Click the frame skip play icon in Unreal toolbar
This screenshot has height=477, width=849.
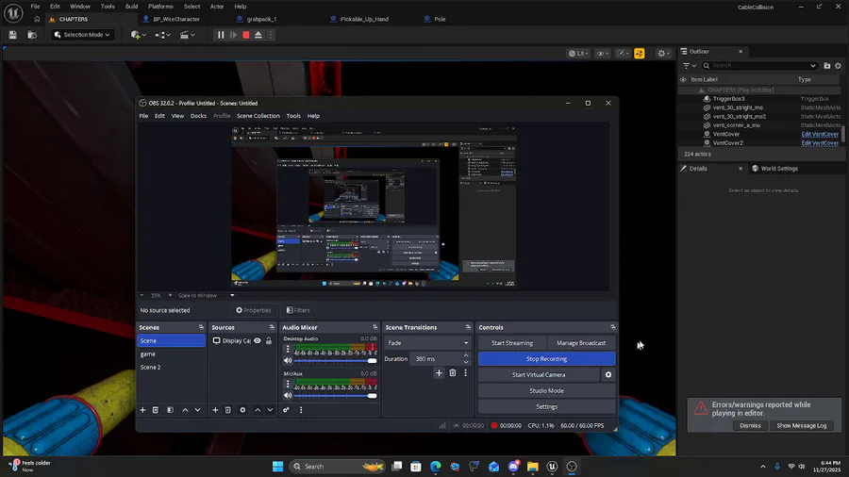[x=233, y=35]
